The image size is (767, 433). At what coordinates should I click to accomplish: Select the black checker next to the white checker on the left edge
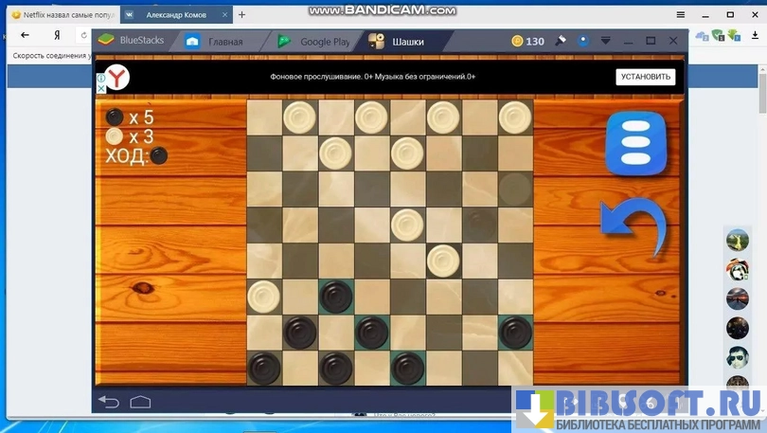tap(335, 296)
